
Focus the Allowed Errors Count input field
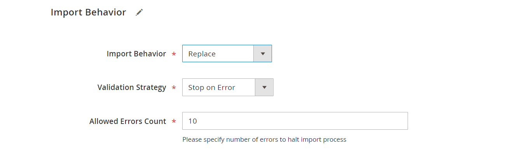pyautogui.click(x=295, y=121)
